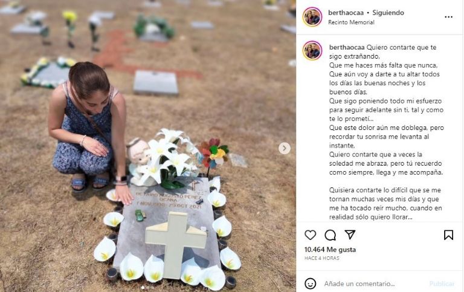Screen dimensions: 464x292
Task: Open more options three-dot menu
Action: [x=448, y=17]
